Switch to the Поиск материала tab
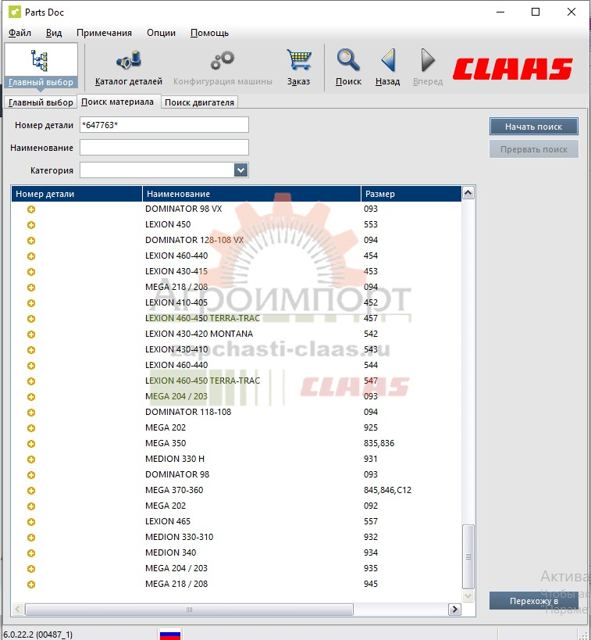Image resolution: width=591 pixels, height=640 pixels. click(x=117, y=102)
